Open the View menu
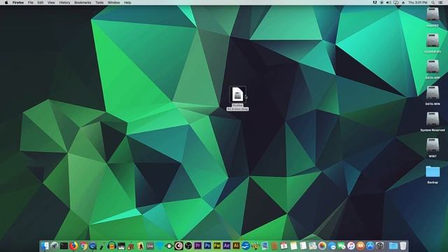448x252 pixels. click(x=51, y=3)
